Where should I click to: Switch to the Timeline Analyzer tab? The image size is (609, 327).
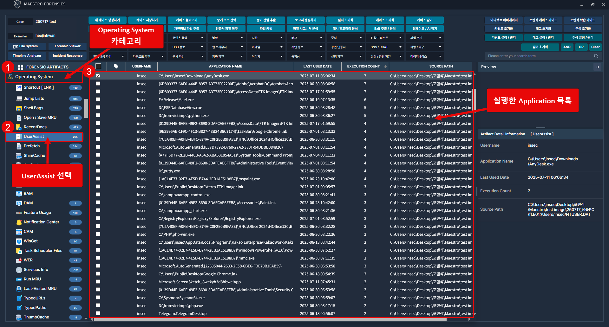(x=27, y=56)
